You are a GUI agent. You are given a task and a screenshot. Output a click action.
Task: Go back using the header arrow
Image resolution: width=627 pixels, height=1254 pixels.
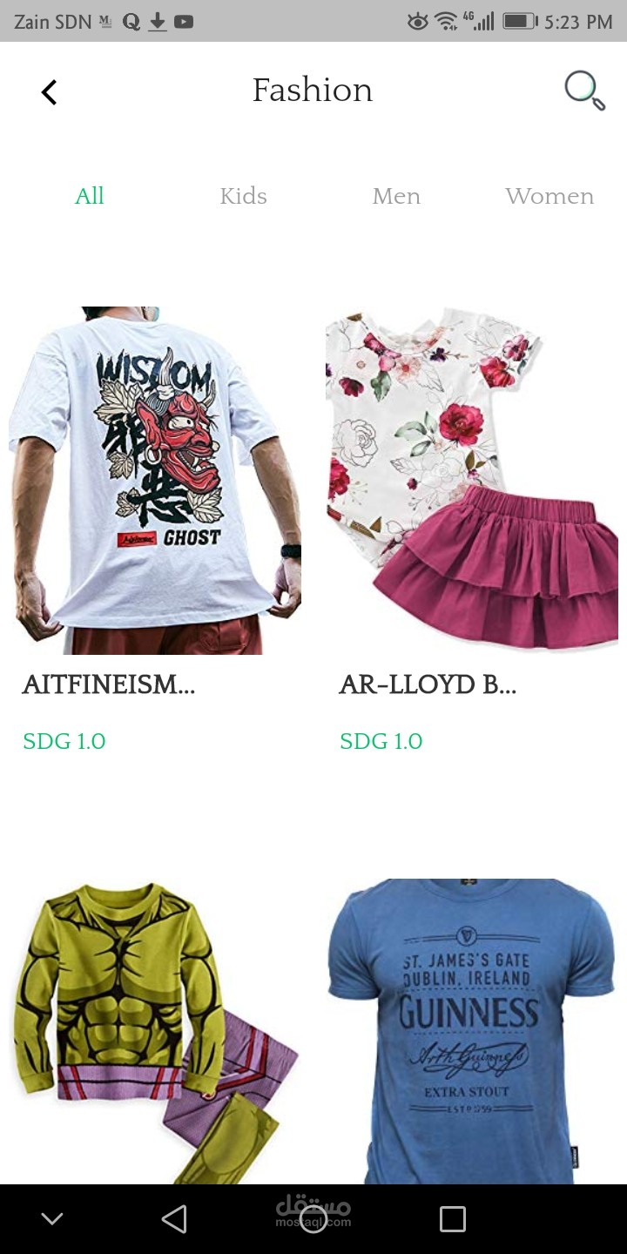pos(50,91)
